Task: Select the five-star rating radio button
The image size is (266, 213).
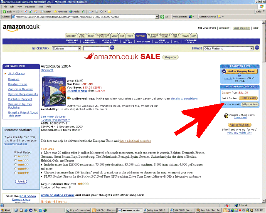Action: pos(15,173)
